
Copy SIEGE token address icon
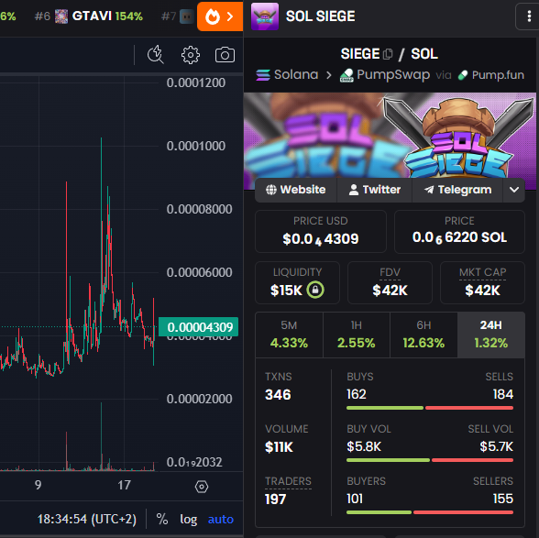tap(388, 54)
